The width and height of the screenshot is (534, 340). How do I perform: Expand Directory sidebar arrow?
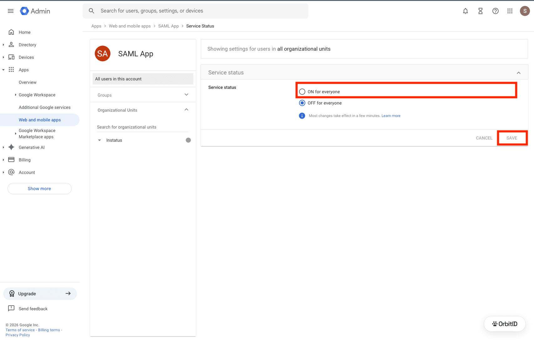tap(3, 45)
